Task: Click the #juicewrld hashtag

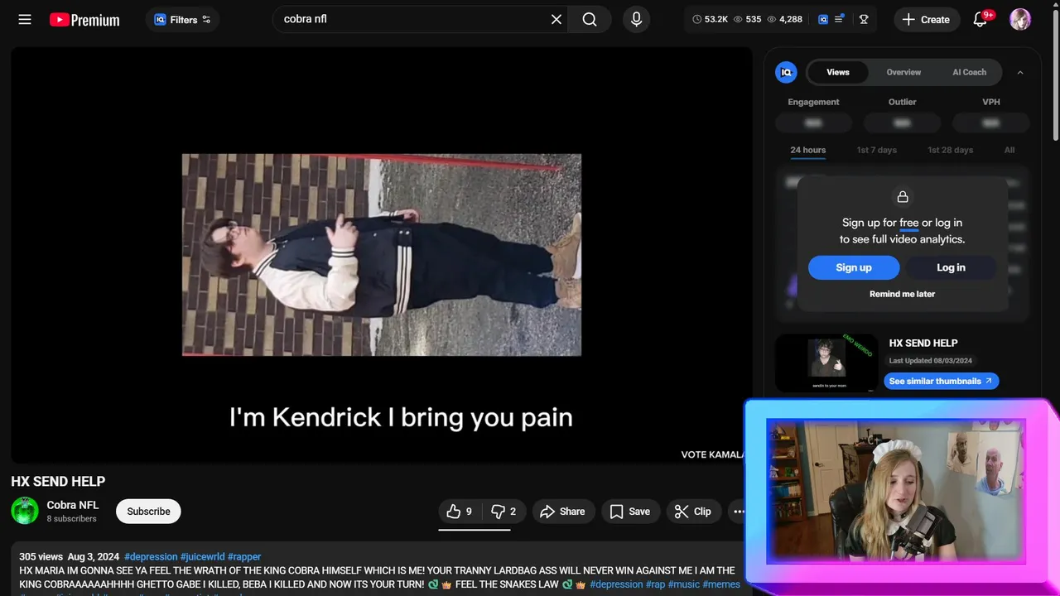Action: click(x=203, y=557)
